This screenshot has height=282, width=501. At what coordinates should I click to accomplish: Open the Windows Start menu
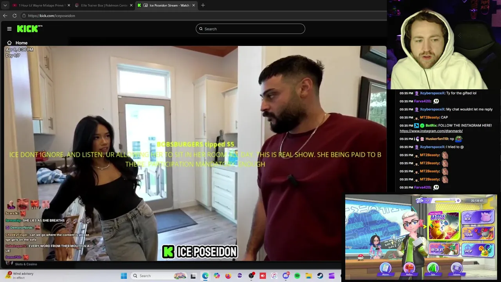tap(124, 276)
